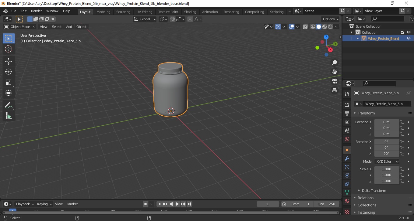Open the Options dropdown in viewport header

331,19
